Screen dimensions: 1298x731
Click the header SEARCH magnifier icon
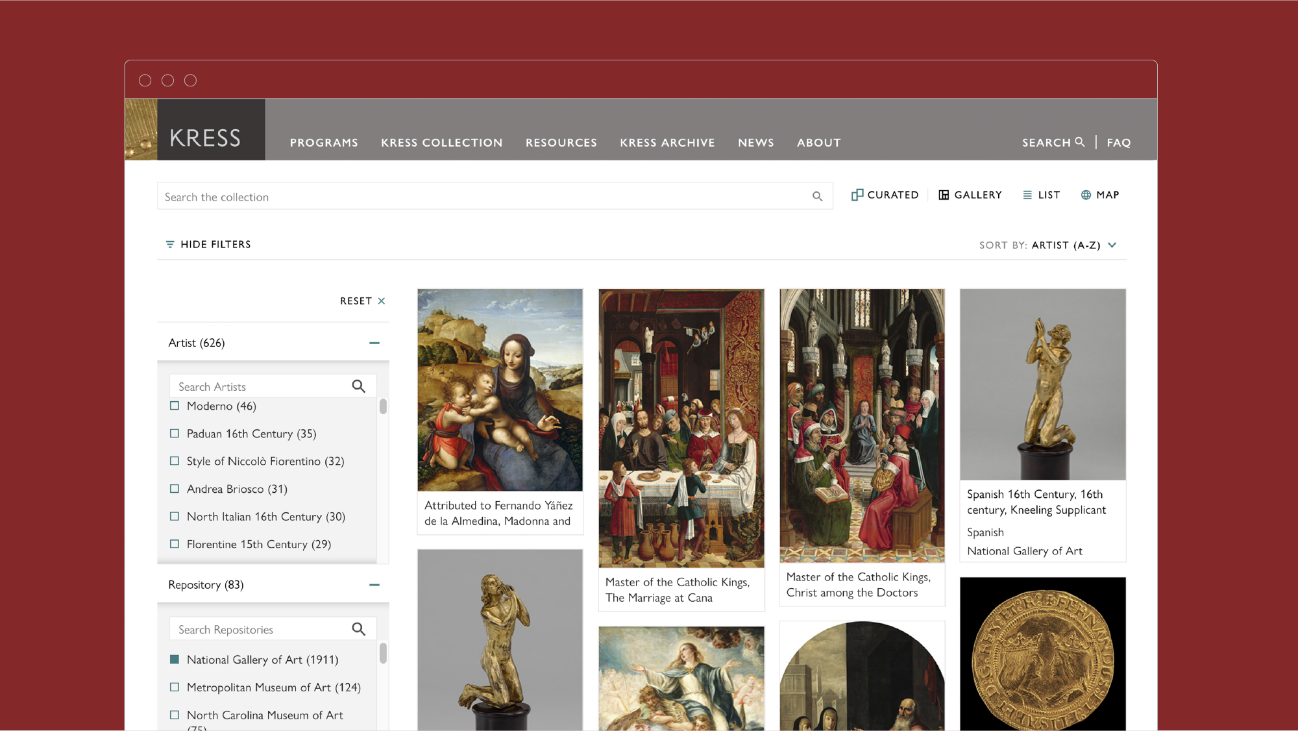point(1079,142)
